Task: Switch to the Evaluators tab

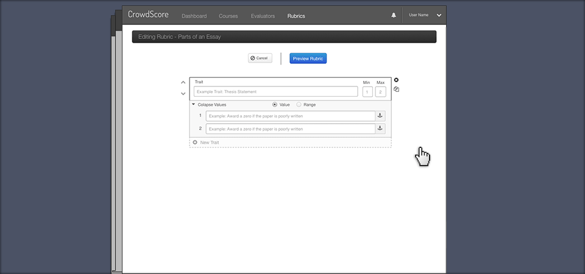Action: [x=263, y=16]
